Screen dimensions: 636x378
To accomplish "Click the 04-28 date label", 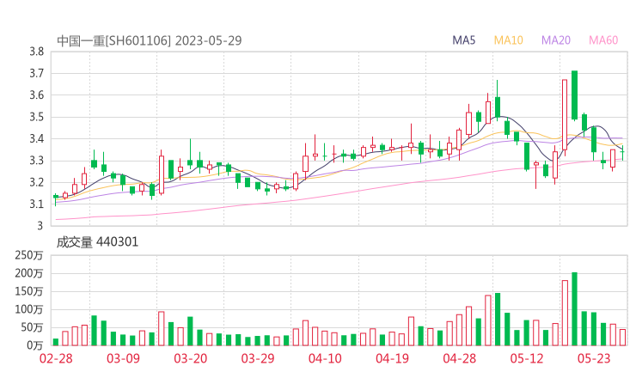I will tap(460, 358).
